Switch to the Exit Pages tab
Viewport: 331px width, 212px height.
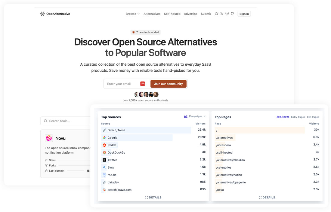(x=313, y=117)
